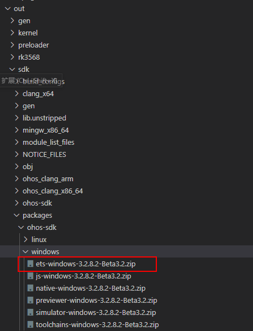This screenshot has width=253, height=331.
Task: Click the simulator-windows zip file icon
Action: pos(30,312)
